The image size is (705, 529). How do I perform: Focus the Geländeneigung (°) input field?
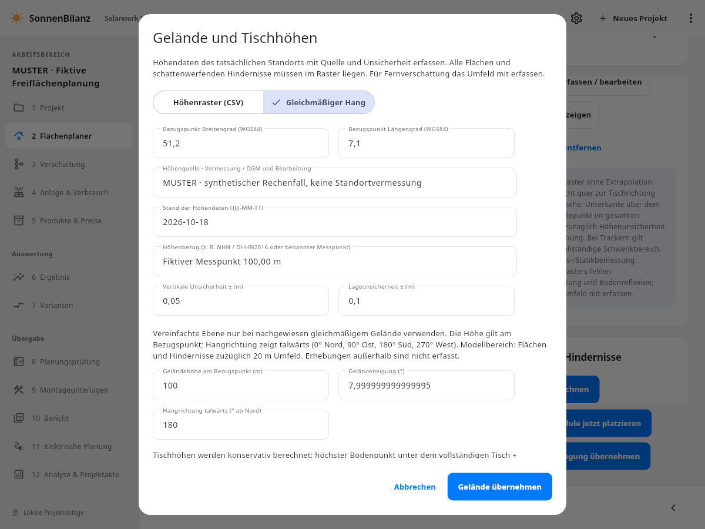(427, 386)
